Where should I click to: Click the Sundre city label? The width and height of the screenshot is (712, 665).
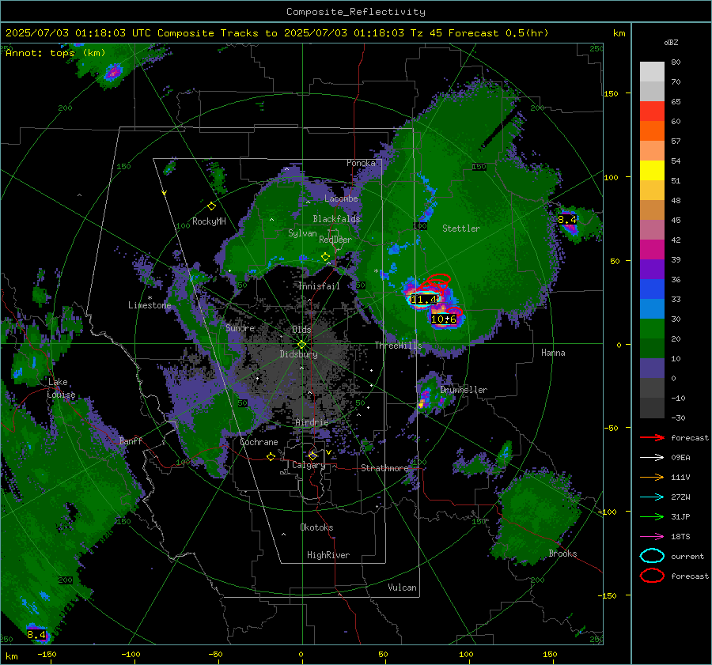tap(240, 327)
